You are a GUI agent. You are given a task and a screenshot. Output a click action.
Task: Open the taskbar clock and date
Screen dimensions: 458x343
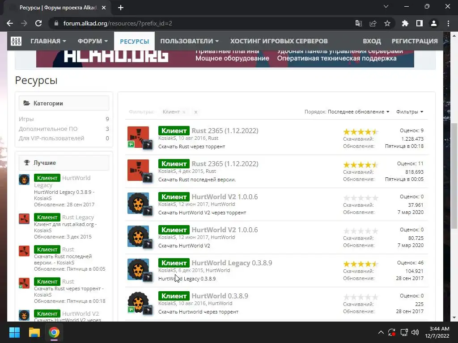(437, 332)
